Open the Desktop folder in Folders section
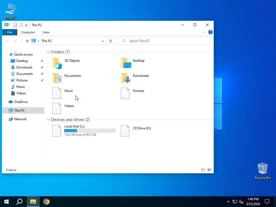This screenshot has width=276, height=207. [126, 63]
